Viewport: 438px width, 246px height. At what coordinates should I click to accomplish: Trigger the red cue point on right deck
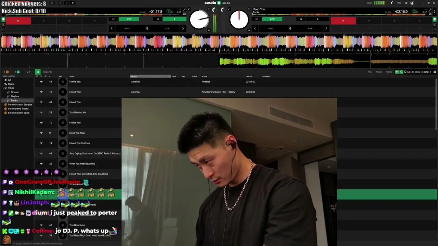pos(343,21)
